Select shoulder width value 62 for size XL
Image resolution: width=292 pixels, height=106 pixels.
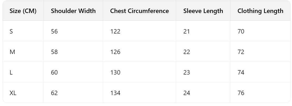[54, 93]
